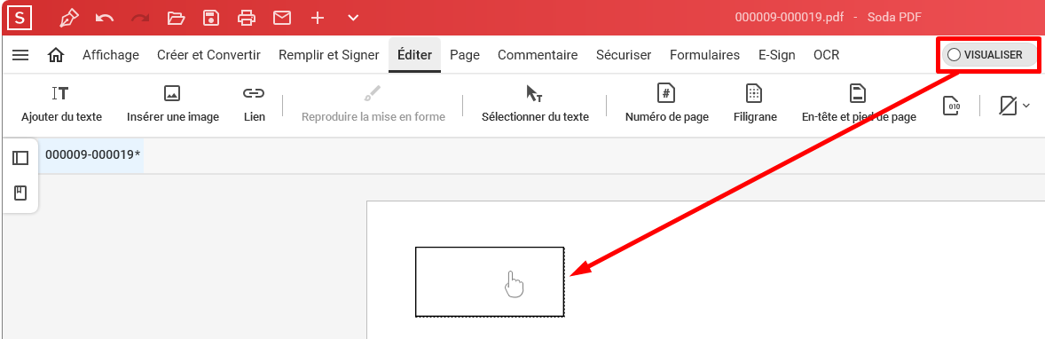Viewport: 1045px width, 339px height.
Task: Open the OCR tab
Action: [x=827, y=55]
